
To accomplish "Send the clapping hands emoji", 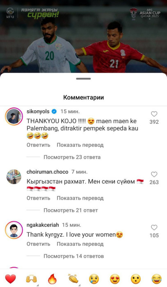I will [73, 279].
